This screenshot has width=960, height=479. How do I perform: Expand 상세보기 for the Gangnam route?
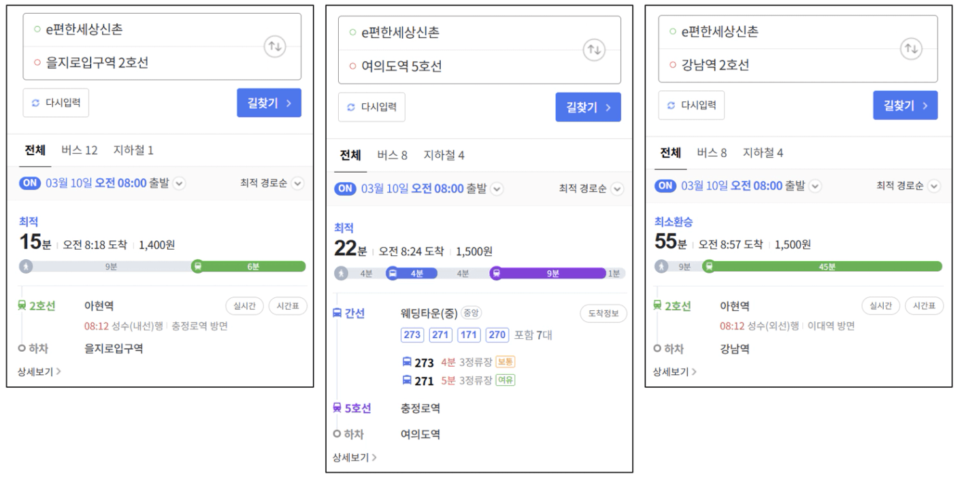coord(673,371)
